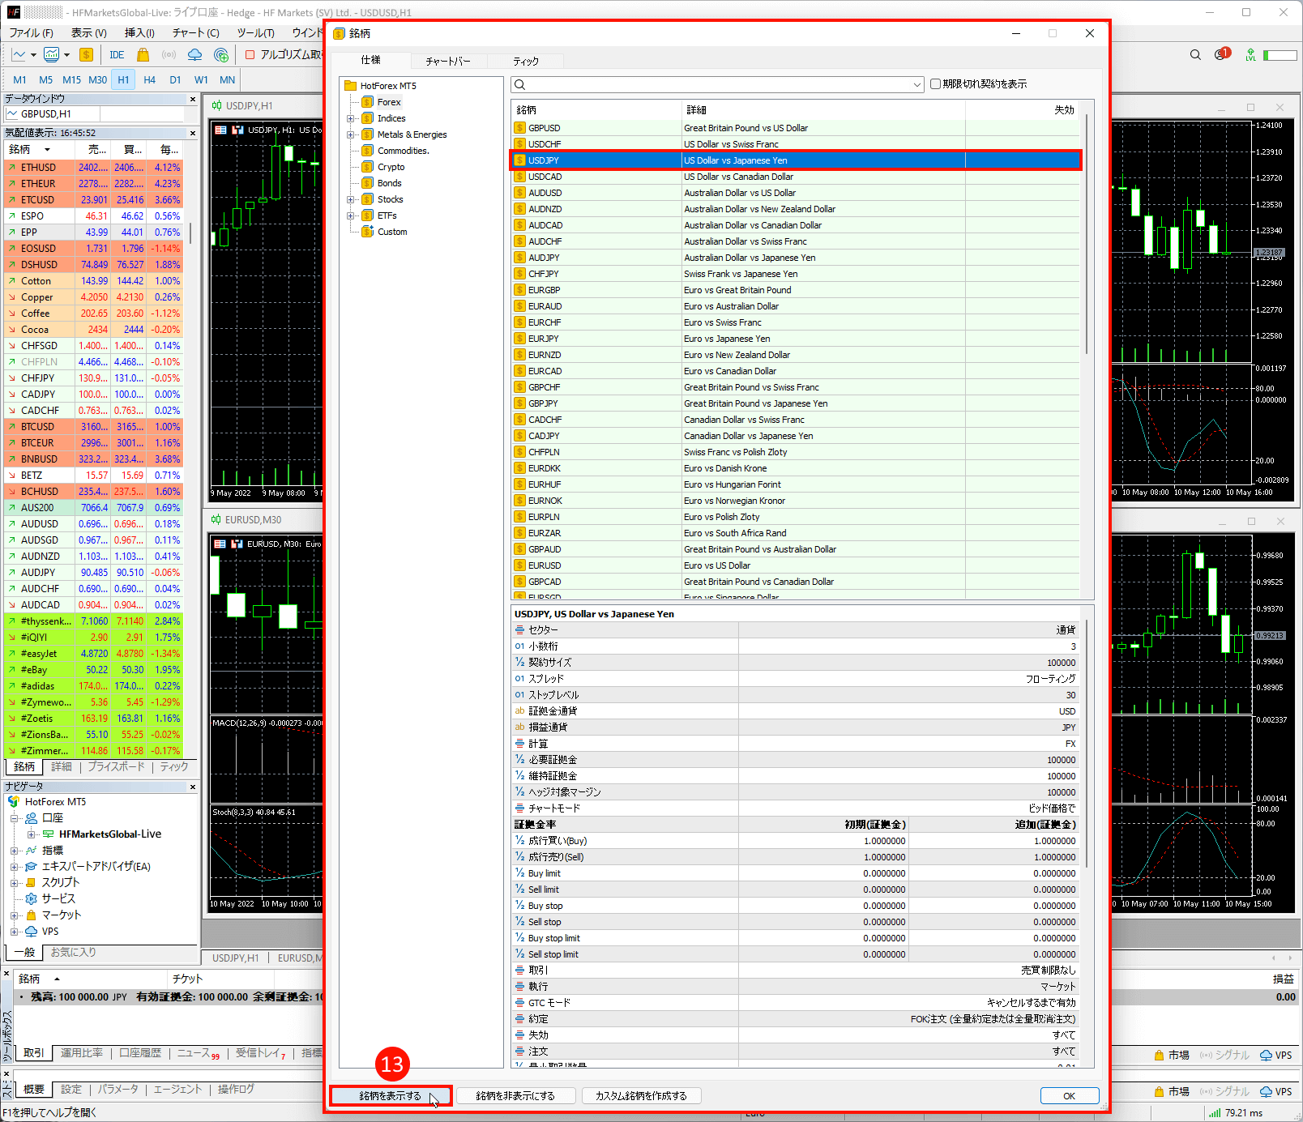Expand the Stocks tree node

tap(351, 199)
